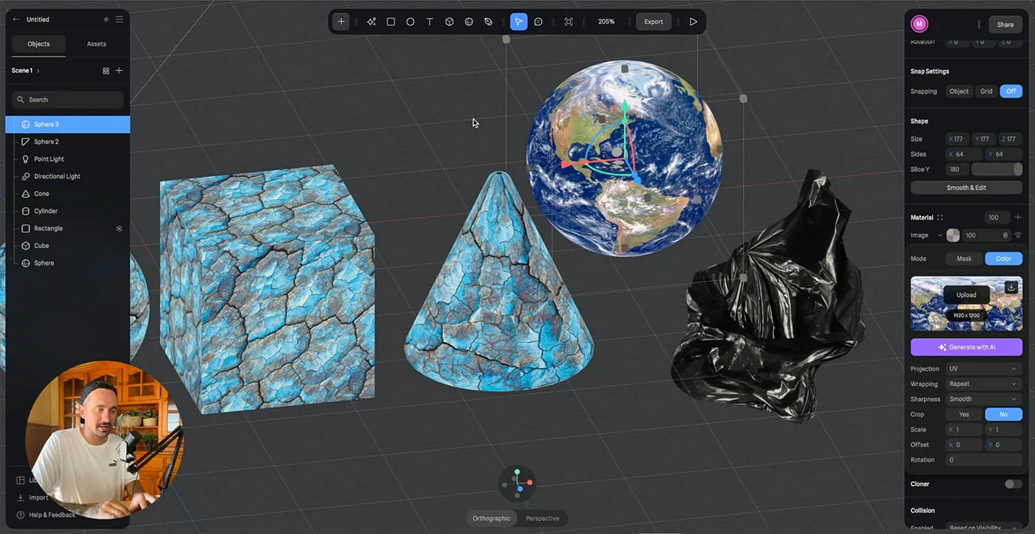Open the Collision Enabled dropdown
This screenshot has width=1035, height=534.
(983, 527)
